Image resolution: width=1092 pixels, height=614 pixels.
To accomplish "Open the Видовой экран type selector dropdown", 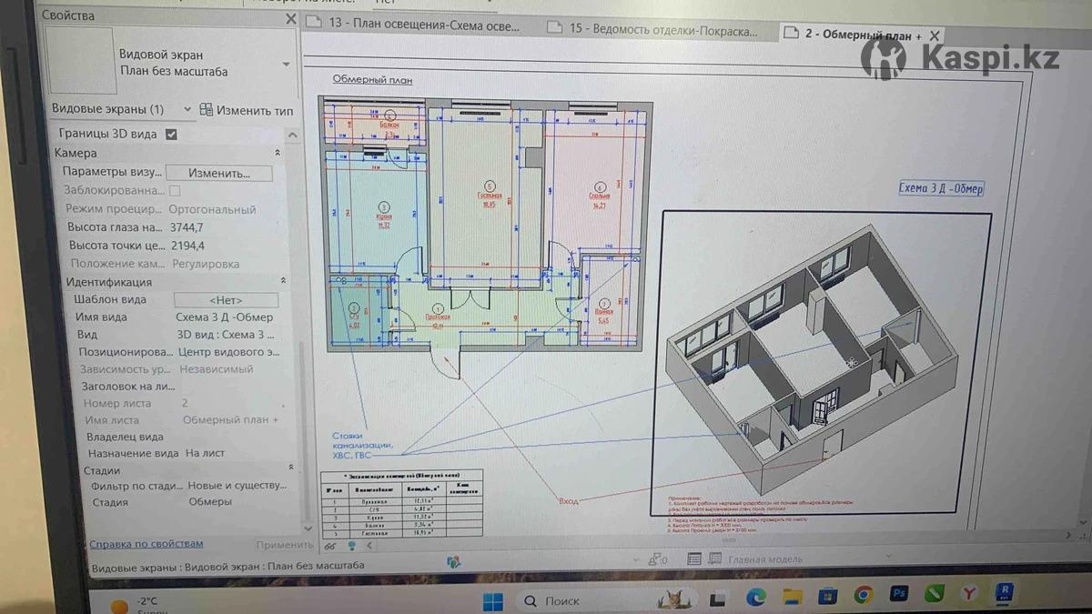I will click(286, 65).
